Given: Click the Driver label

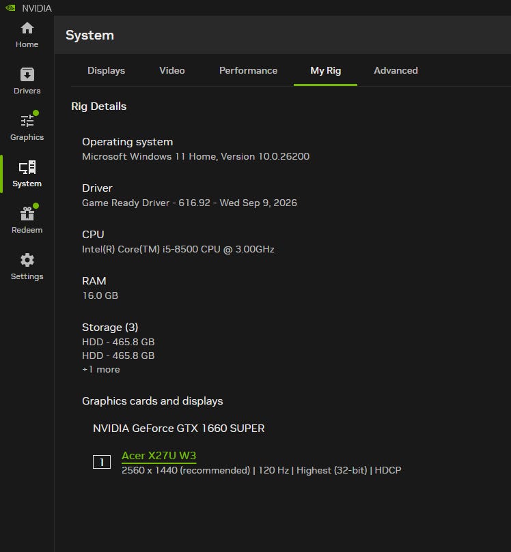Looking at the screenshot, I should pyautogui.click(x=97, y=188).
